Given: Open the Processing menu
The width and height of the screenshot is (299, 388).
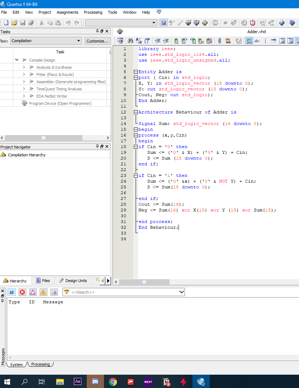Looking at the screenshot, I should (93, 12).
